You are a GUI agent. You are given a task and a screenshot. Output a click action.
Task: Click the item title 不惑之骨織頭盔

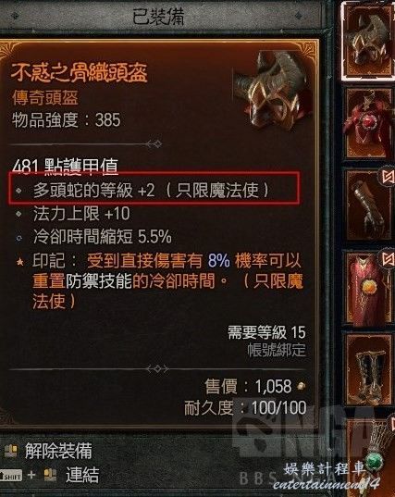pos(80,72)
